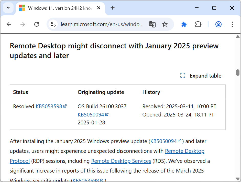Click the Remote Desktop Protocol link
The height and width of the screenshot is (182, 241).
[x=184, y=151]
